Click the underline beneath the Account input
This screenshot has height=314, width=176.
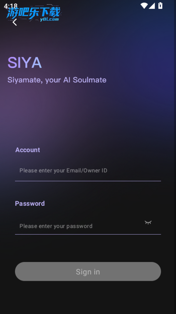tap(88, 181)
